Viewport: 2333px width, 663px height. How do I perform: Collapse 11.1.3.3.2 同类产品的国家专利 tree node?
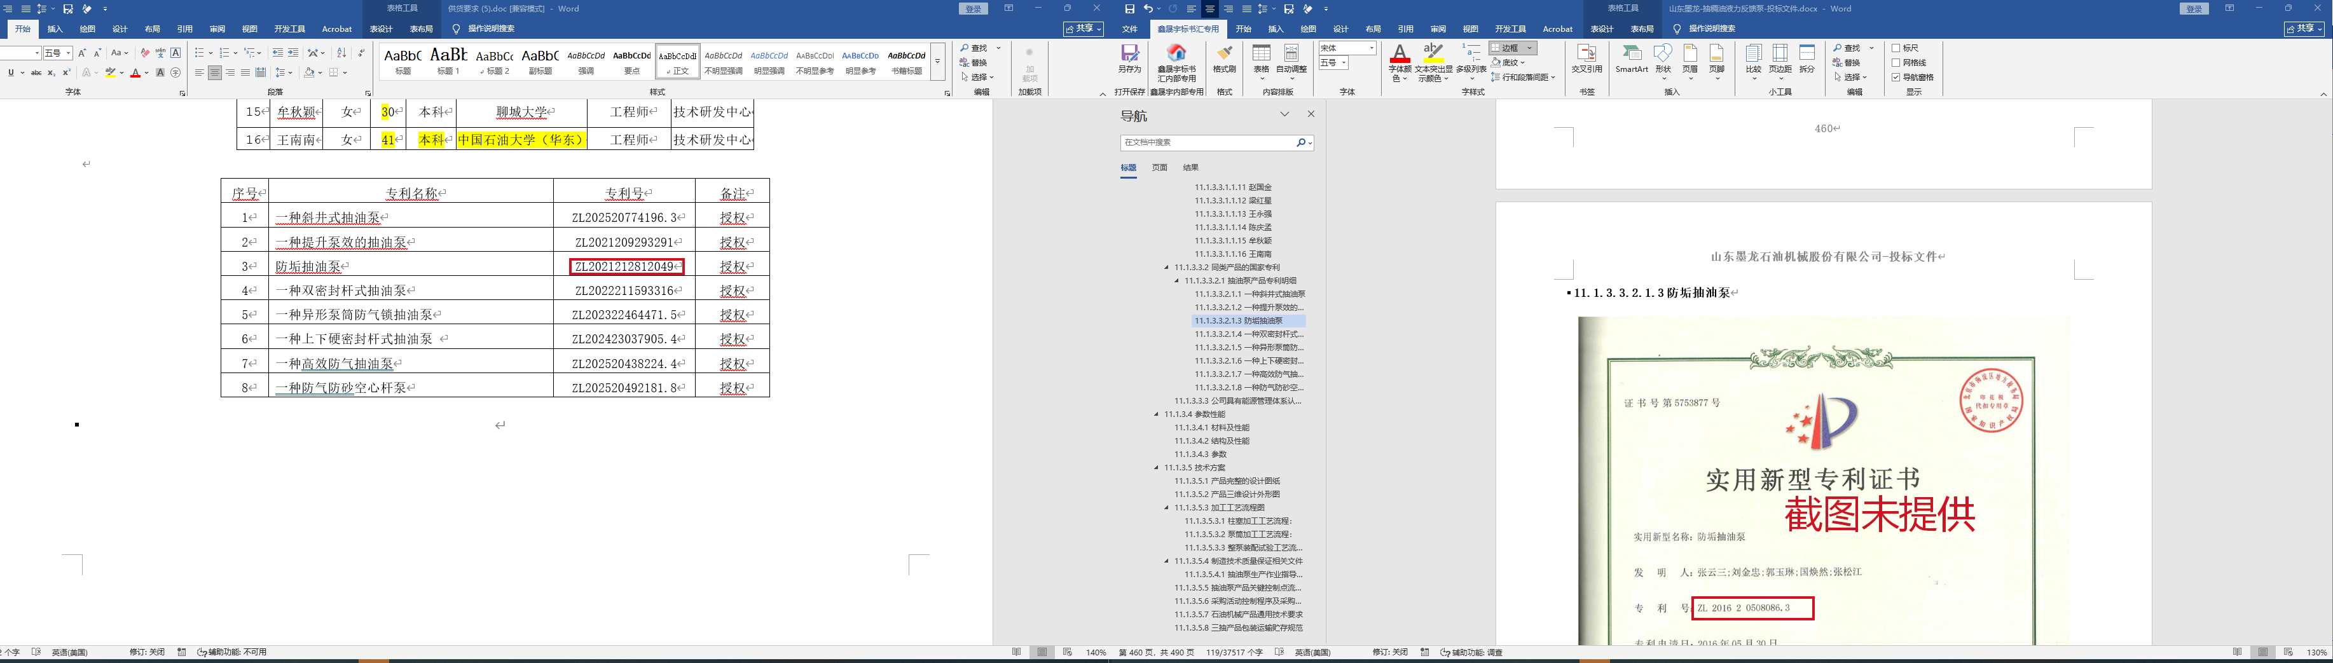1166,267
